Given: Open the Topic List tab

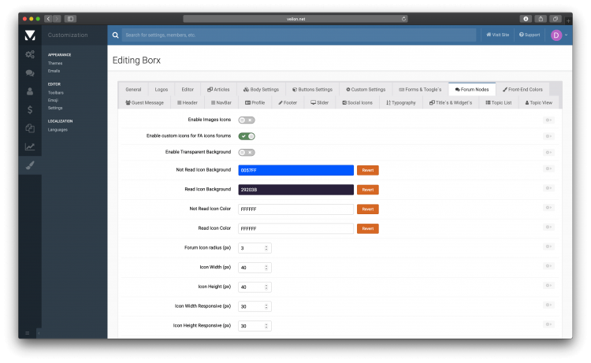Looking at the screenshot, I should tap(498, 103).
